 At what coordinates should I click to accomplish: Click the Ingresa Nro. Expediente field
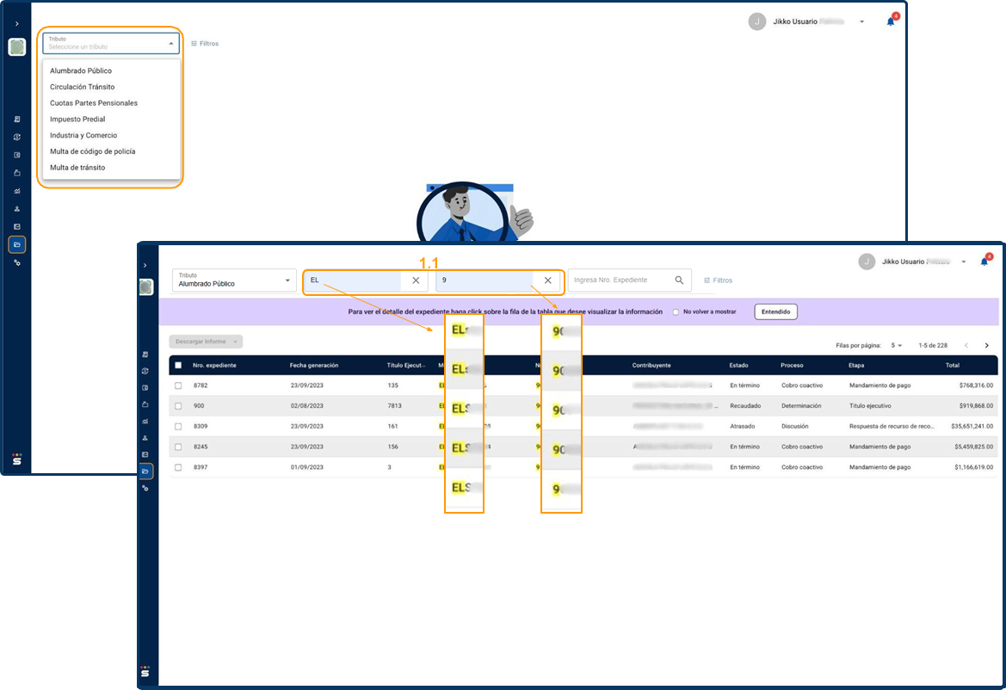tap(620, 280)
